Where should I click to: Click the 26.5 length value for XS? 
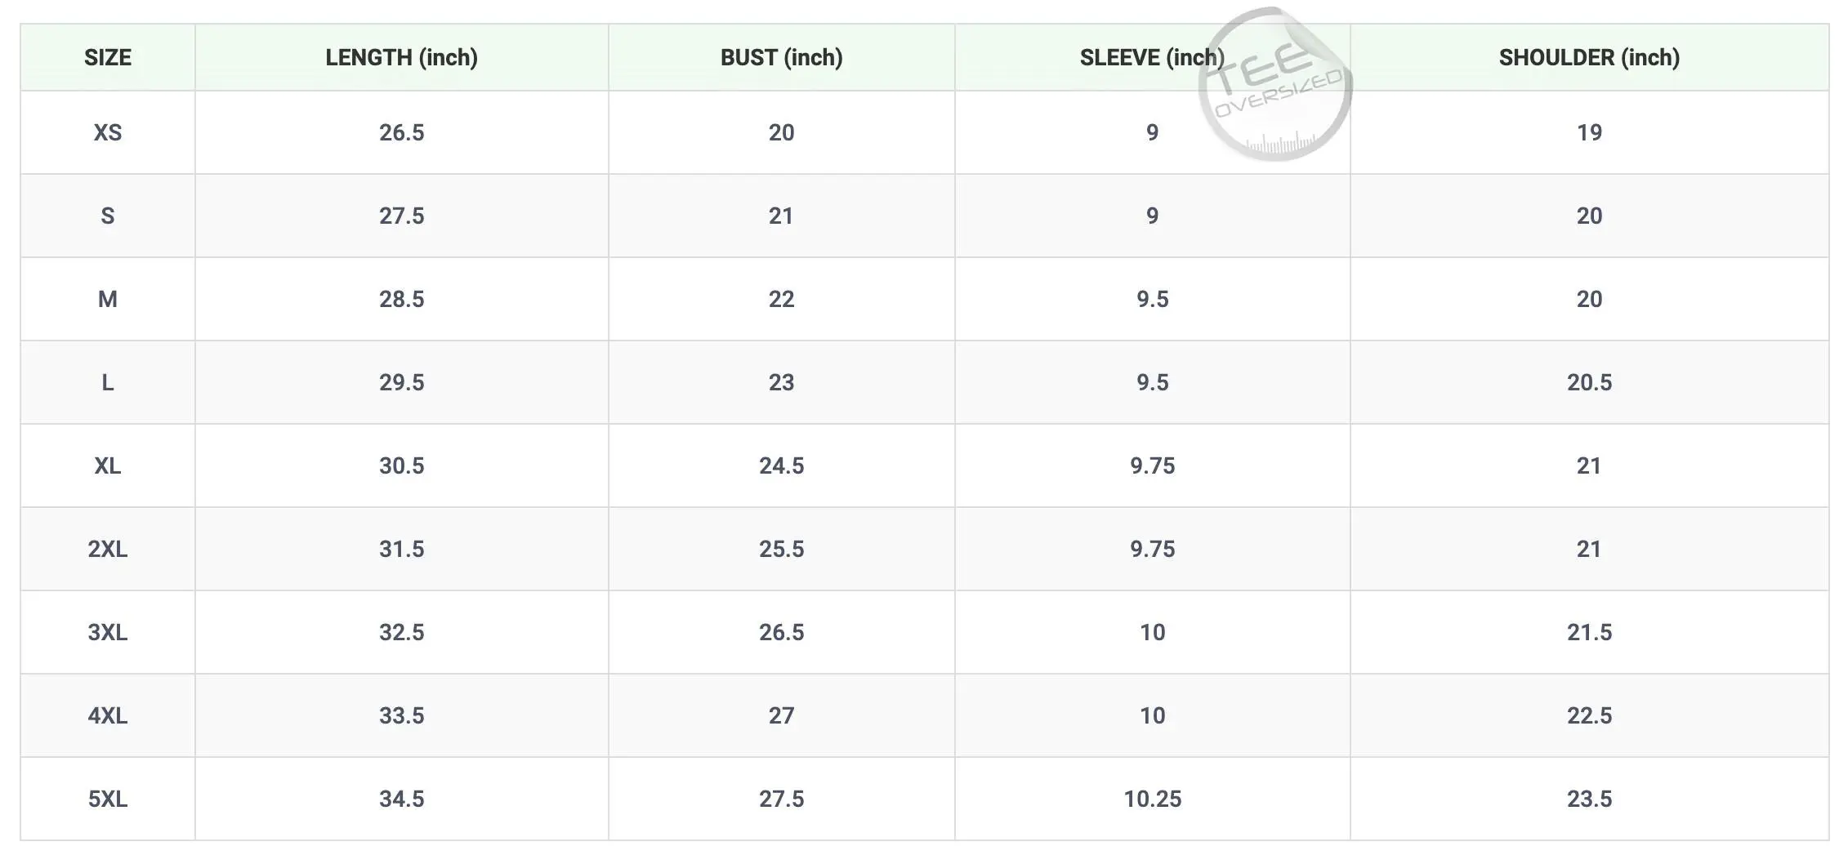tap(401, 132)
